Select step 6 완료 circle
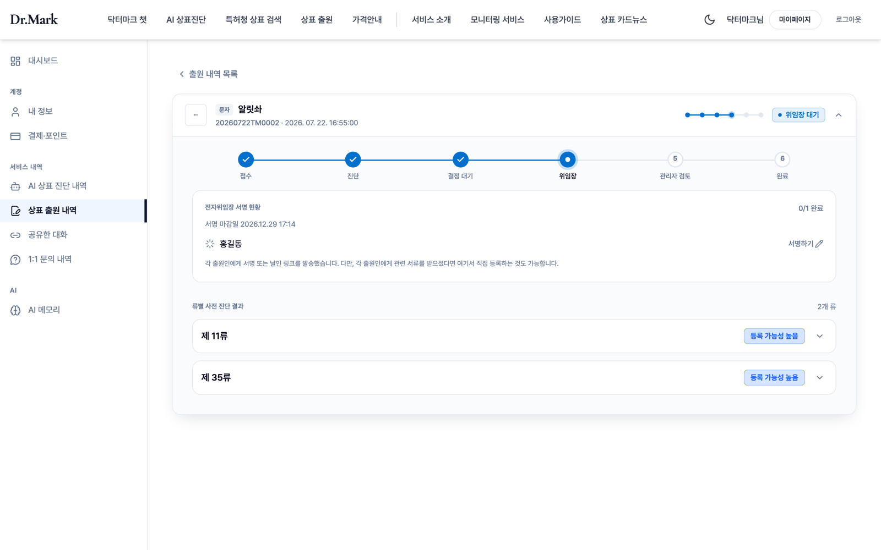 tap(782, 159)
